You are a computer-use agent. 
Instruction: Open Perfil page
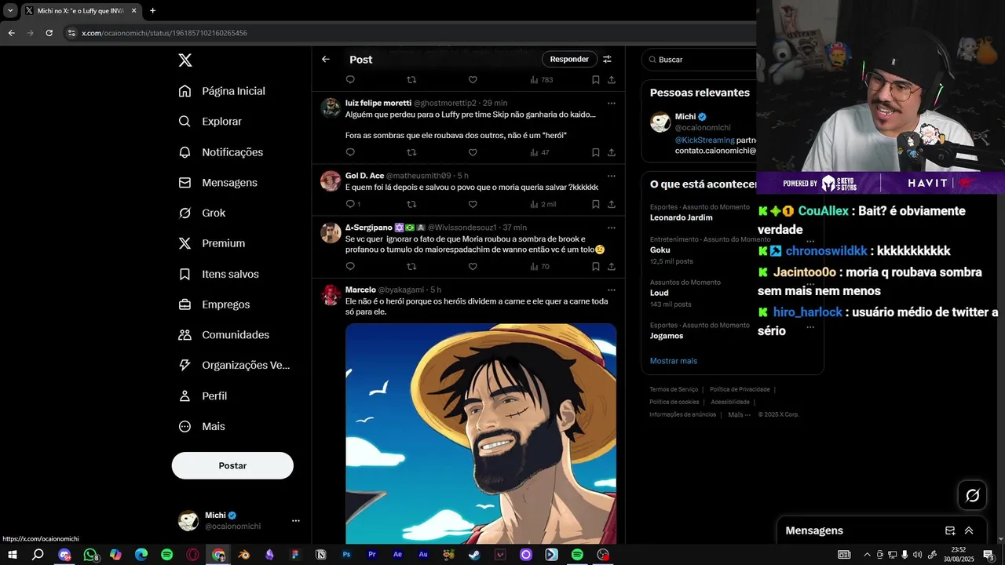coord(203,396)
